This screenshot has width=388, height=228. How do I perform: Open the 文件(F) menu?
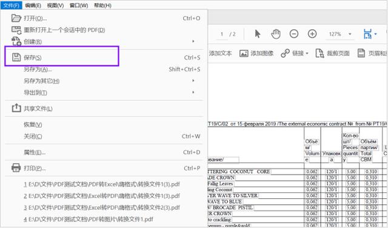[x=11, y=5]
